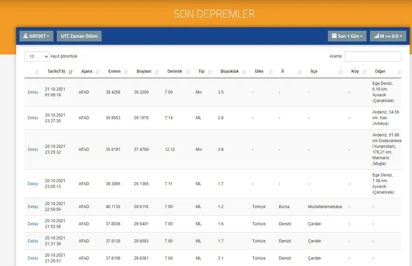The height and width of the screenshot is (266, 412).
Task: Open the Son 1 Gün date filter
Action: 347,36
